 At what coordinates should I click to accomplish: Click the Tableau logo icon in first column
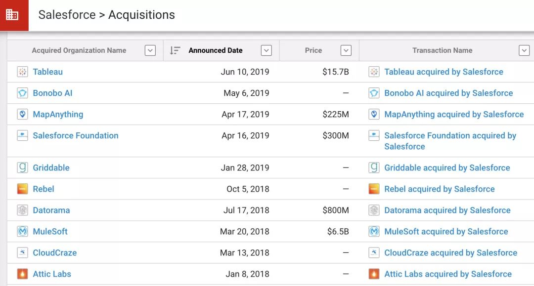click(22, 72)
